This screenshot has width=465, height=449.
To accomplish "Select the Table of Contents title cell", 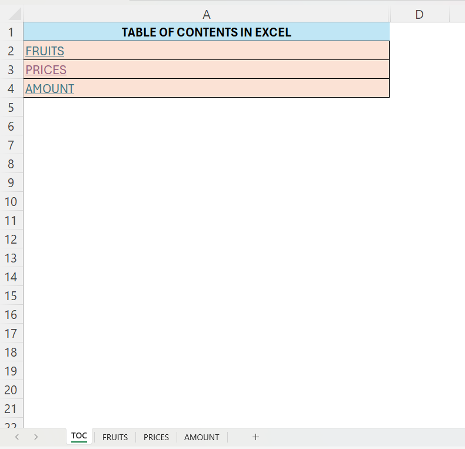I will click(x=206, y=32).
